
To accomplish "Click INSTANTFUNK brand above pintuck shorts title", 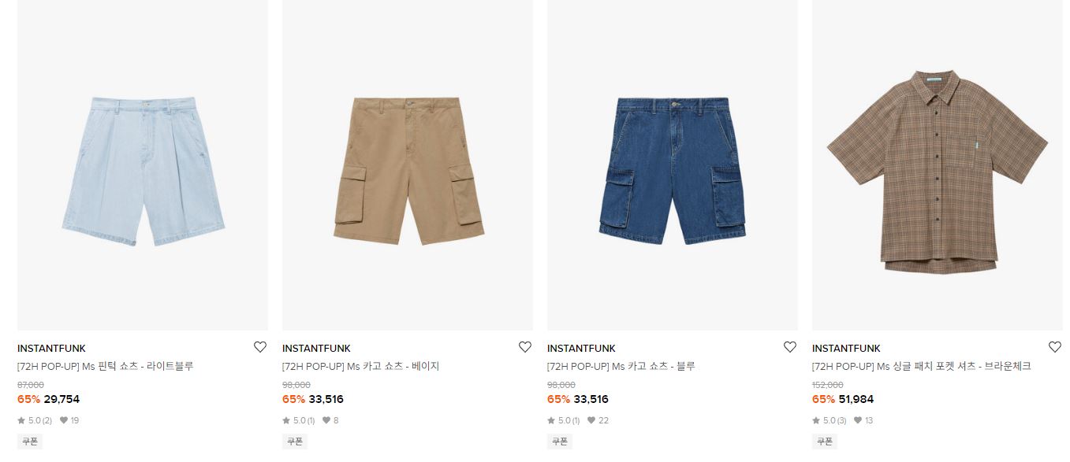I will [x=51, y=349].
